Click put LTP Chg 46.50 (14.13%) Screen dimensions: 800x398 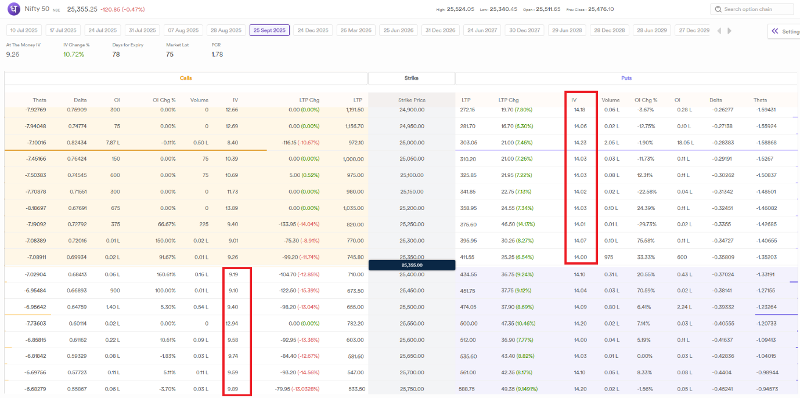click(518, 223)
